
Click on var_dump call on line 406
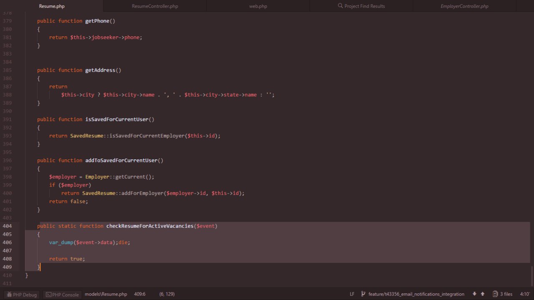point(61,242)
